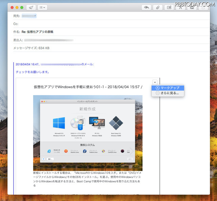Click the CentOS Linux download icon

103,151
